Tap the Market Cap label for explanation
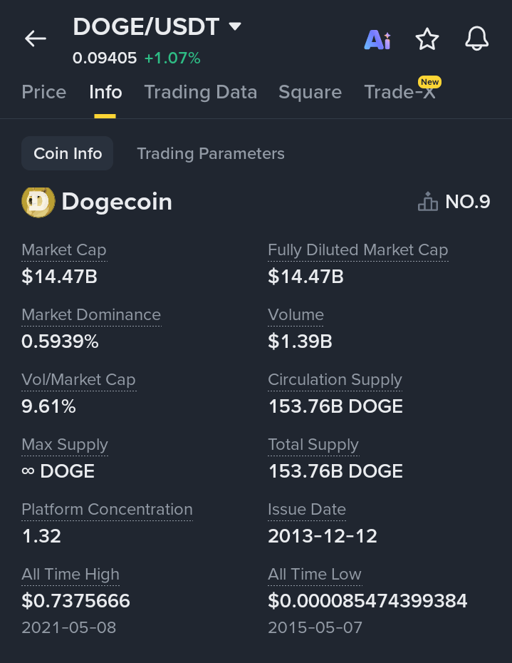The height and width of the screenshot is (663, 512). point(64,250)
